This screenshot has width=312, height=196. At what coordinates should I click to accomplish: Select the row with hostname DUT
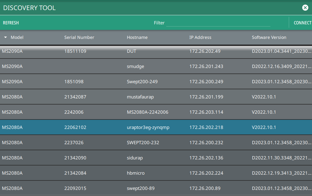click(x=131, y=51)
